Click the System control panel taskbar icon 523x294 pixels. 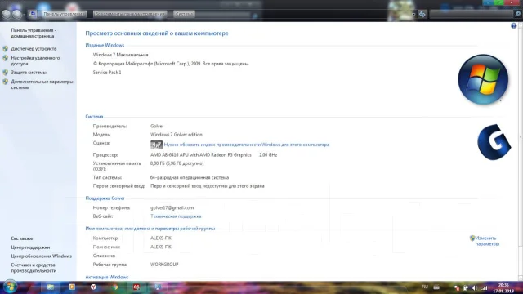[x=158, y=287]
